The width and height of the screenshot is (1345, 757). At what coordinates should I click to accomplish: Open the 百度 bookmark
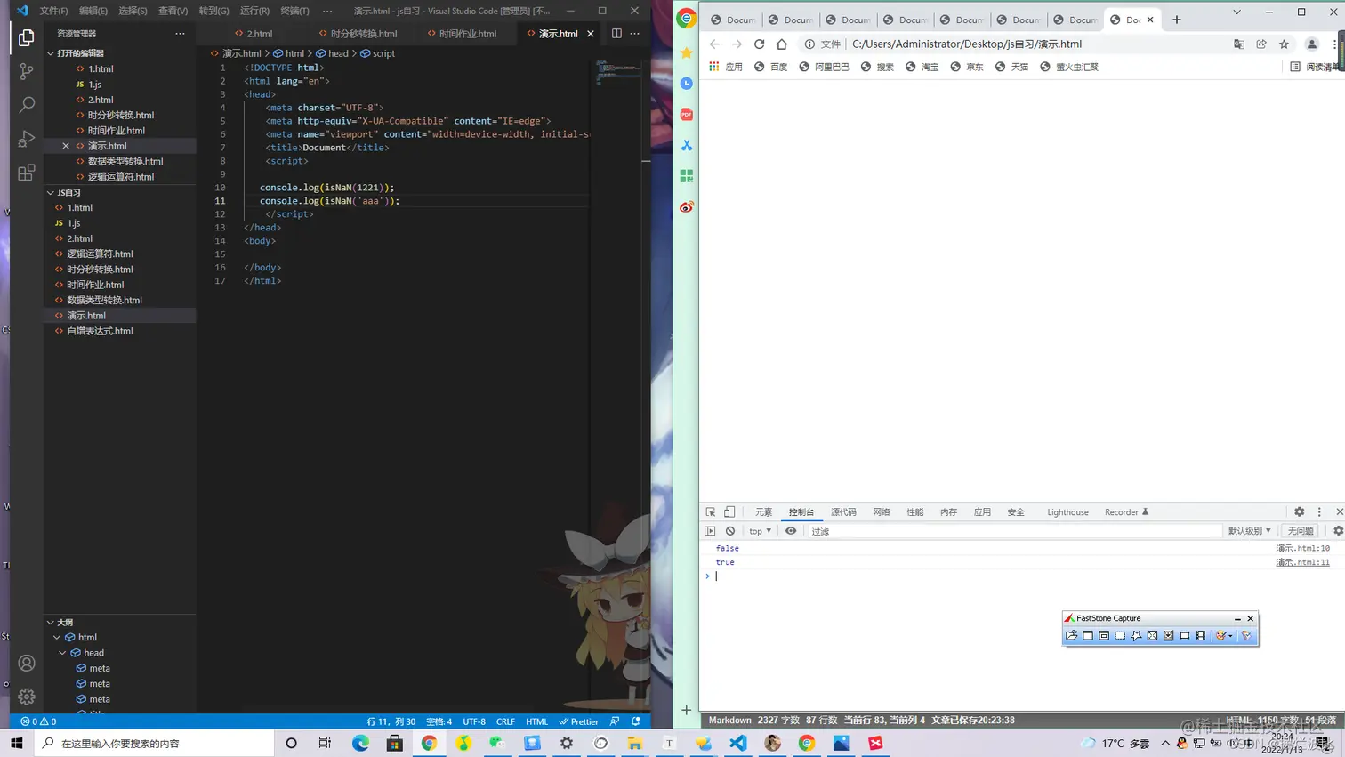point(770,67)
